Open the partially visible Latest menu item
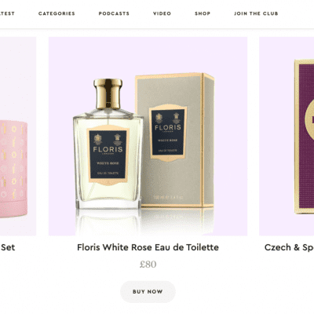 click(x=7, y=13)
